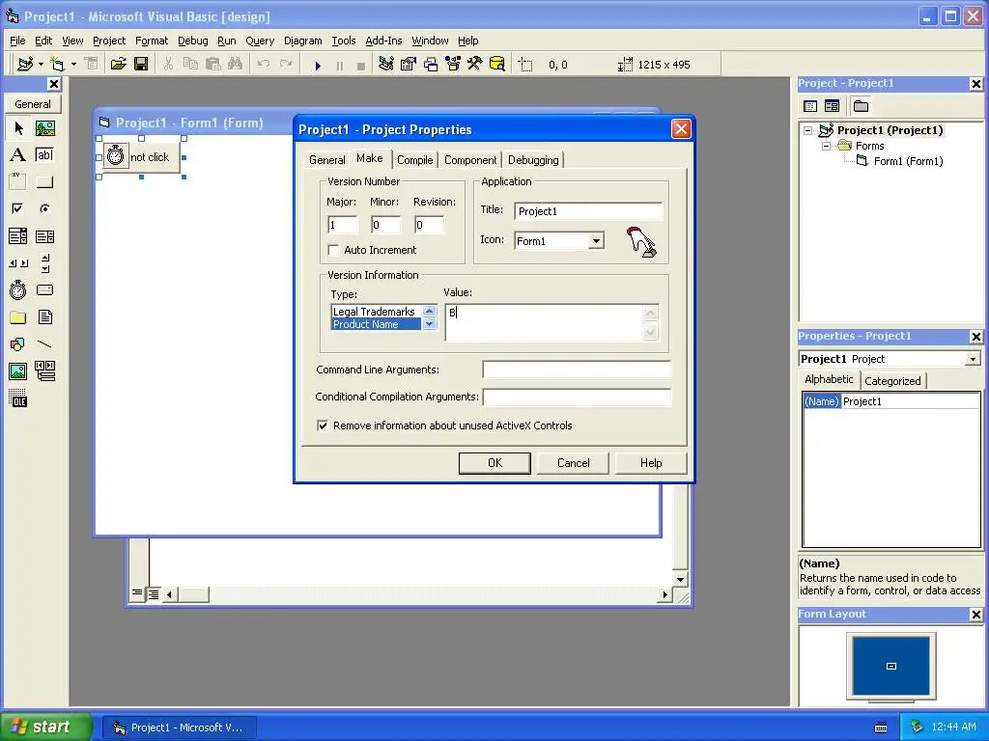
Task: Click up arrow of the Type list
Action: pos(430,312)
